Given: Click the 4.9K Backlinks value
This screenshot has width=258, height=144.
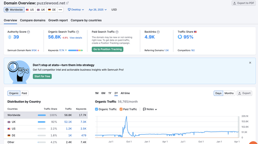Looking at the screenshot, I should [150, 37].
